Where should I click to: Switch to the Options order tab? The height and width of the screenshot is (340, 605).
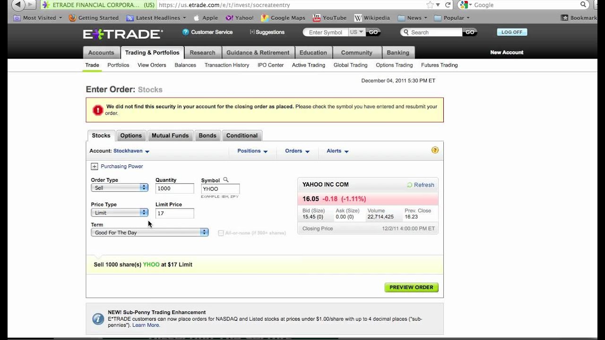pyautogui.click(x=131, y=136)
